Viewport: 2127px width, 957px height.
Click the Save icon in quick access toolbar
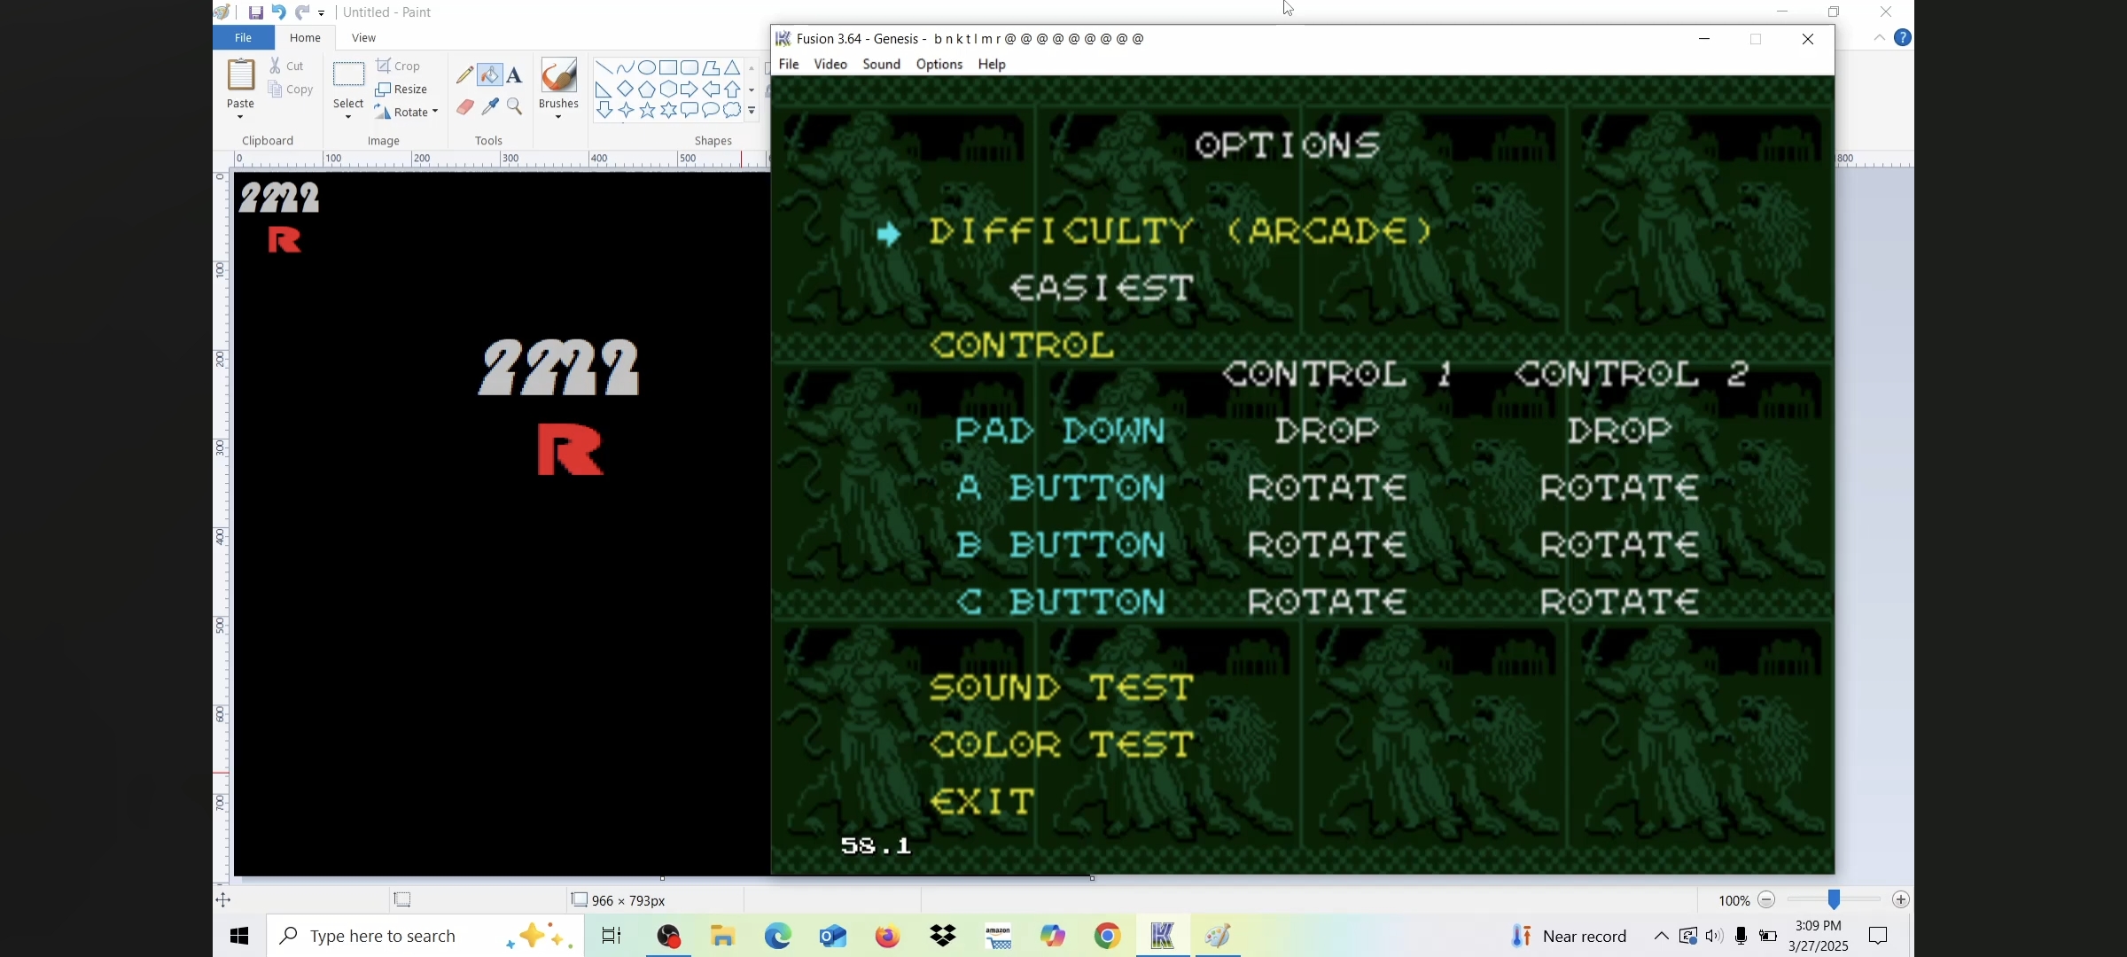tap(255, 12)
